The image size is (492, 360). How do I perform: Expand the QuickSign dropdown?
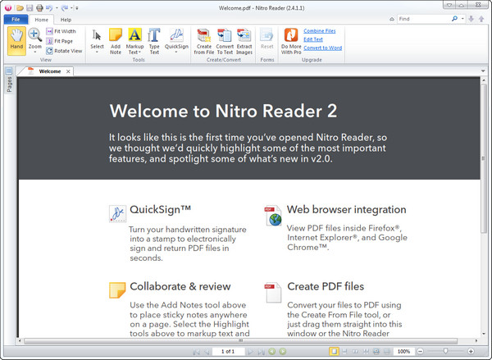pyautogui.click(x=176, y=52)
